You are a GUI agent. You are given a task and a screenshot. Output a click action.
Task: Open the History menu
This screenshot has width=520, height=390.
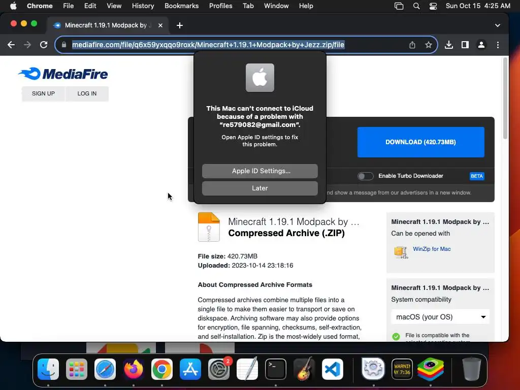point(143,6)
